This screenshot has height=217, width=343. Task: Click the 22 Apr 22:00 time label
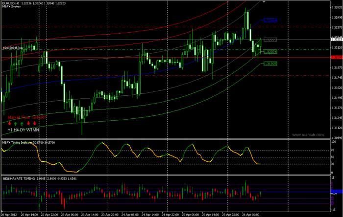tap(49, 215)
